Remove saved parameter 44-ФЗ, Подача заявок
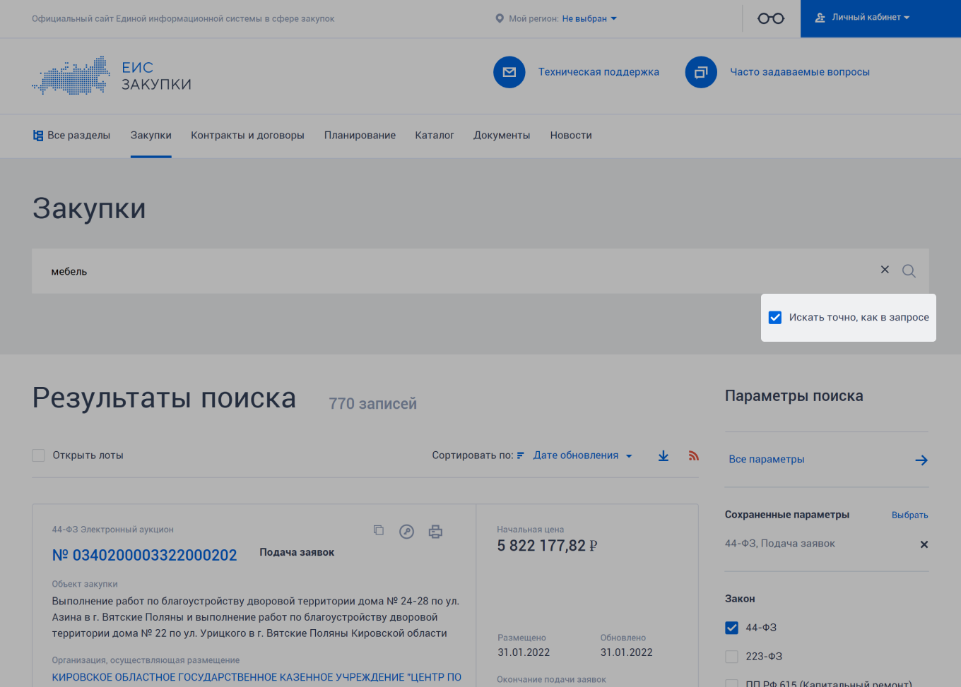The width and height of the screenshot is (961, 687). [x=924, y=544]
